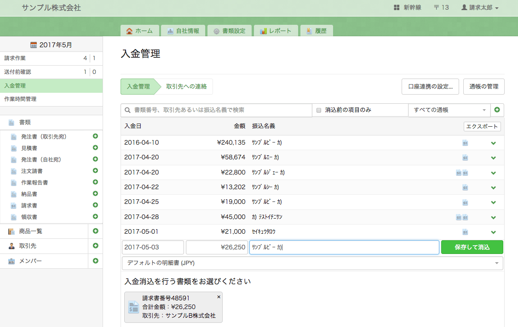Open 作業時間管理 in the sidebar

click(x=51, y=99)
